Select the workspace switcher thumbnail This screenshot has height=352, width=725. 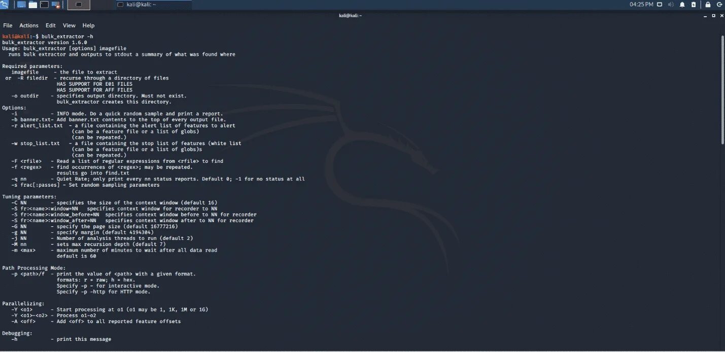pos(79,5)
